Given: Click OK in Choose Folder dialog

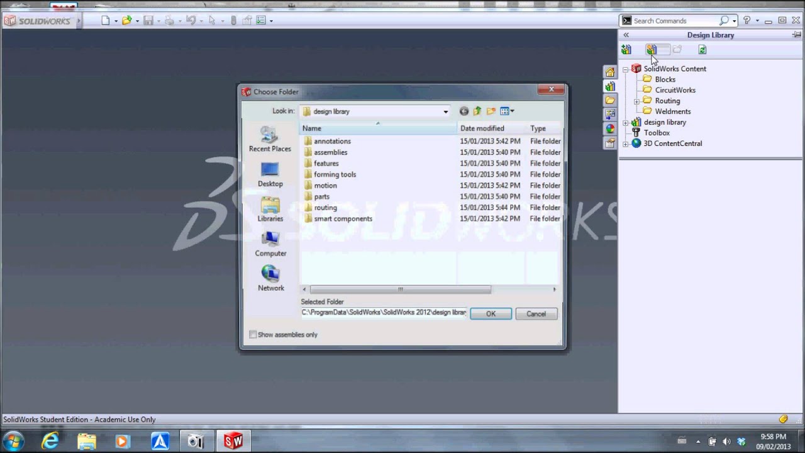Looking at the screenshot, I should (491, 314).
